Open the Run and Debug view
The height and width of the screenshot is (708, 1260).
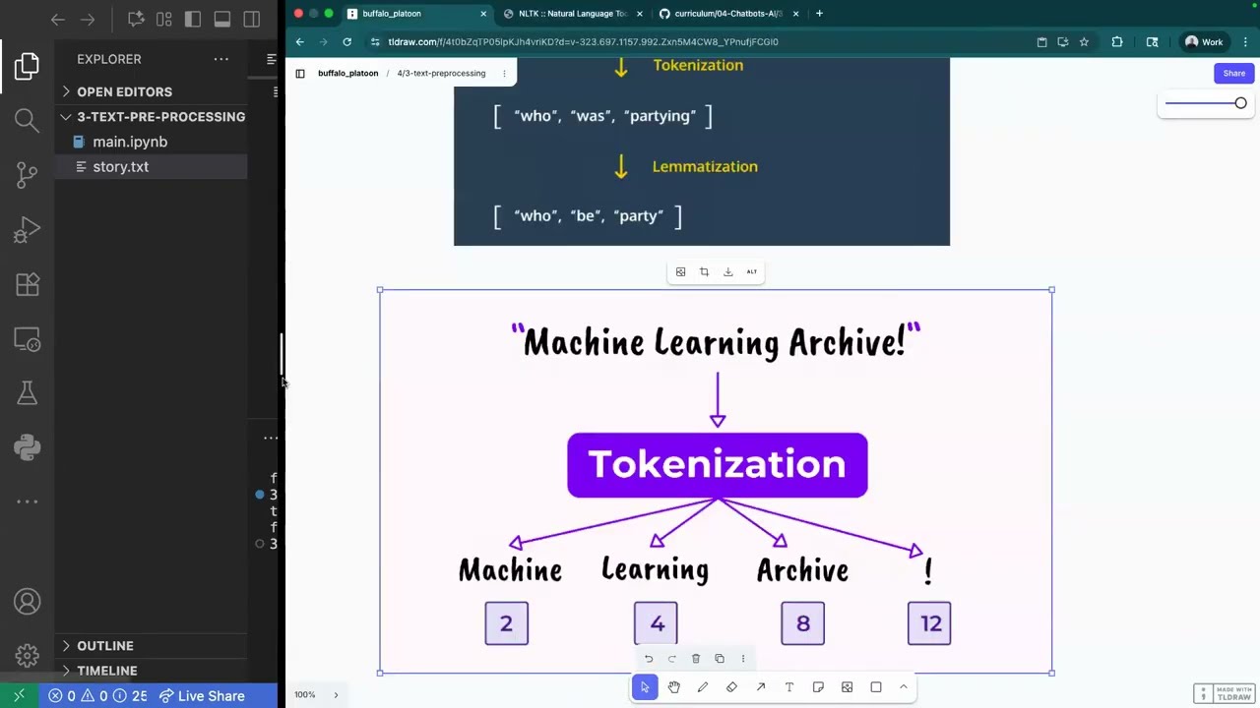tap(27, 230)
